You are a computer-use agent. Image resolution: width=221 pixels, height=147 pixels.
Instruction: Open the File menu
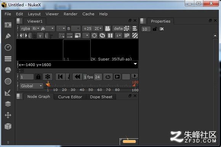8,14
